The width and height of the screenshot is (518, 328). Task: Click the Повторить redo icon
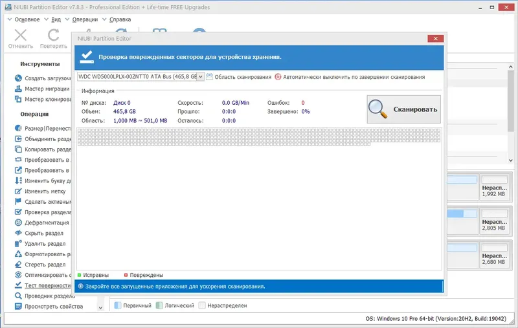tap(53, 36)
